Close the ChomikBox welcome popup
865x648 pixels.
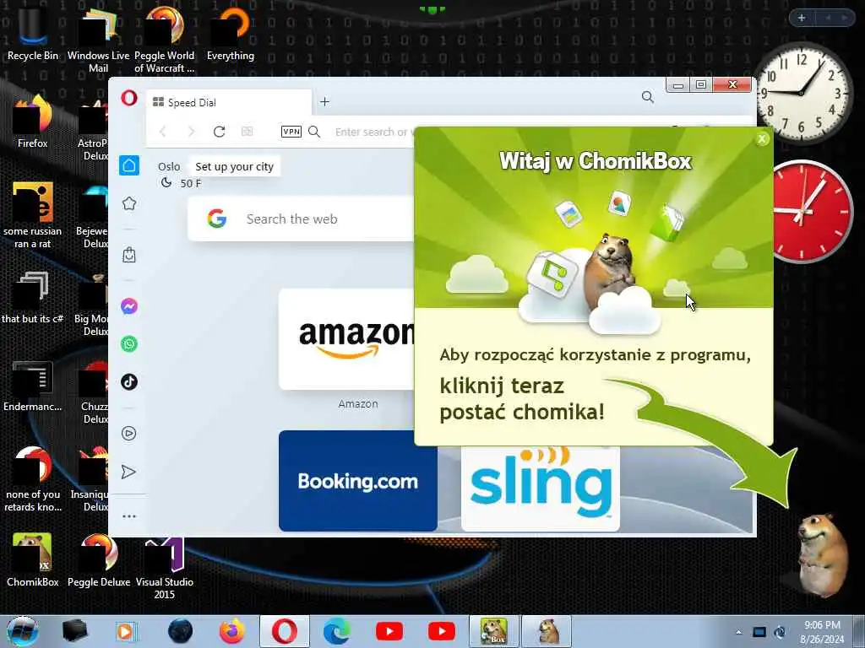point(762,139)
